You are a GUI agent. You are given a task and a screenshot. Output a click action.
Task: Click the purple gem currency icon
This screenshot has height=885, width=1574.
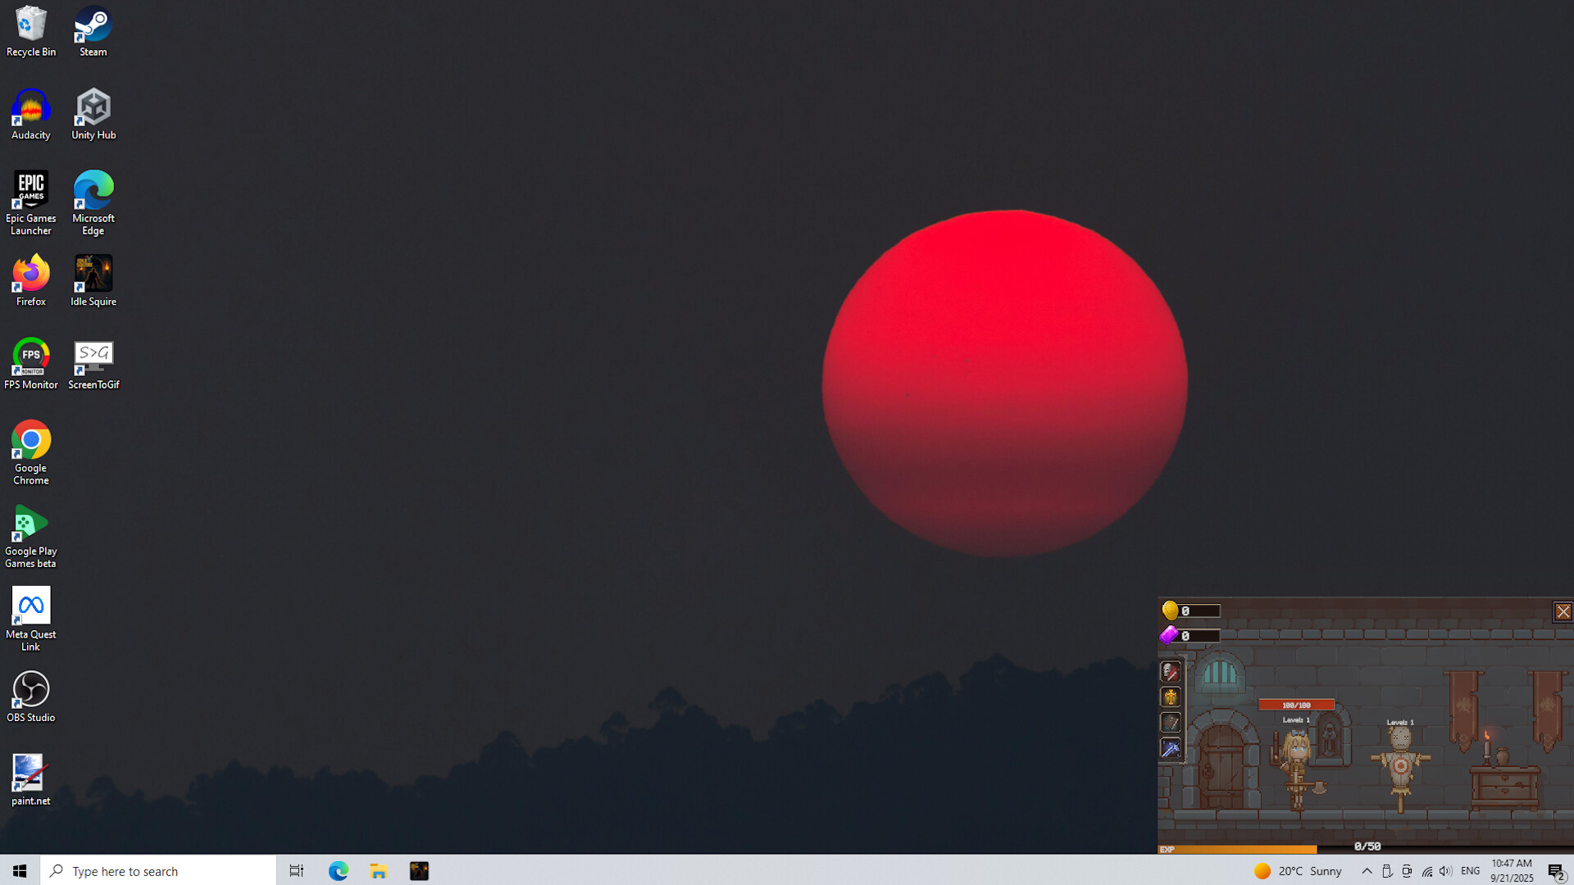click(x=1169, y=635)
